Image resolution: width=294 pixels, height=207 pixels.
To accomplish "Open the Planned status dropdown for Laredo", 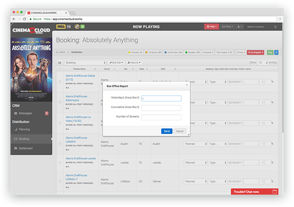I will pos(195,163).
